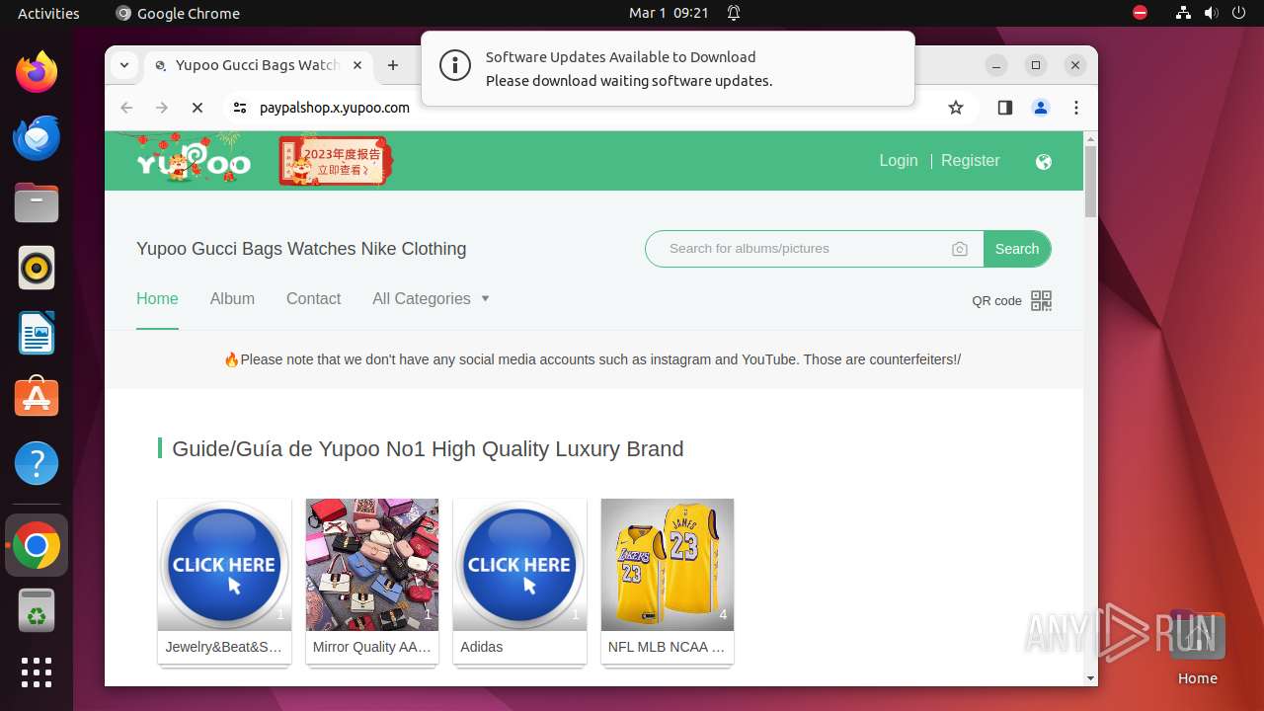
Task: Click the shop title Yupoo Gucci Bags
Action: pos(301,249)
